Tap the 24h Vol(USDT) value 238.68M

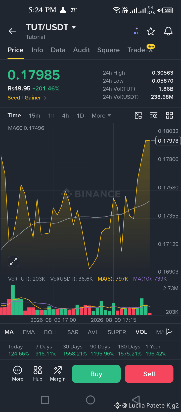(162, 97)
